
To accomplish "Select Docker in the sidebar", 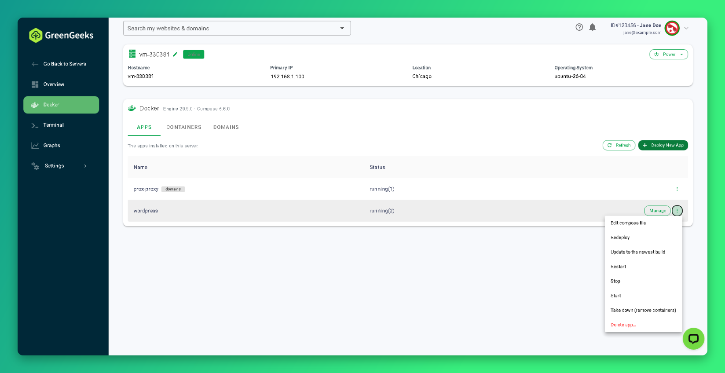I will (x=61, y=105).
